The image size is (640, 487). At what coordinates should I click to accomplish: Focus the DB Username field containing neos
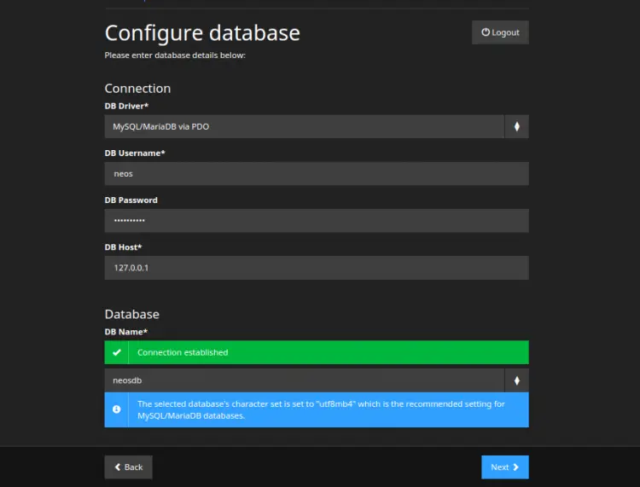coord(317,174)
